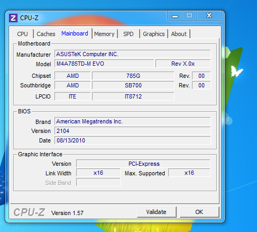Click the Motherboard group label
The height and width of the screenshot is (232, 257).
(x=34, y=43)
